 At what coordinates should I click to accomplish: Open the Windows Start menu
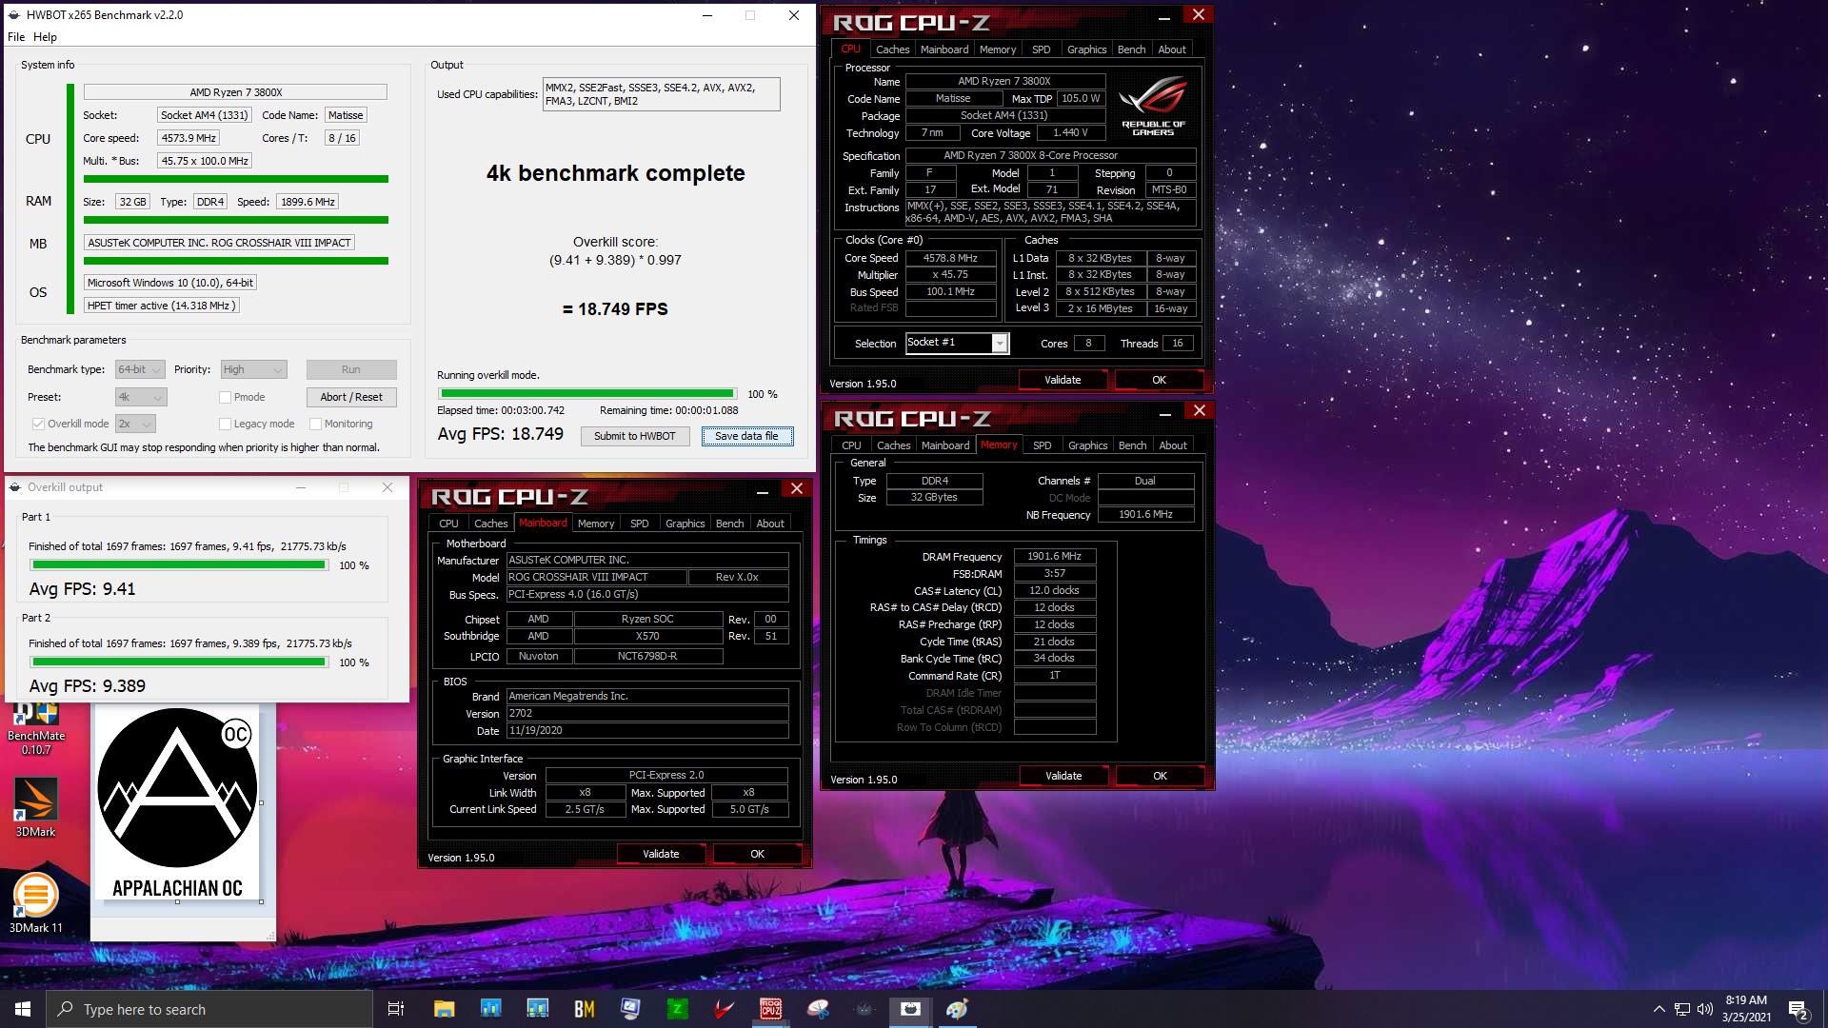[x=23, y=1009]
